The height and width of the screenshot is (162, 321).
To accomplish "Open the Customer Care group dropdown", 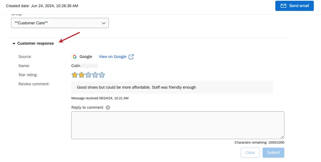I will (60, 23).
